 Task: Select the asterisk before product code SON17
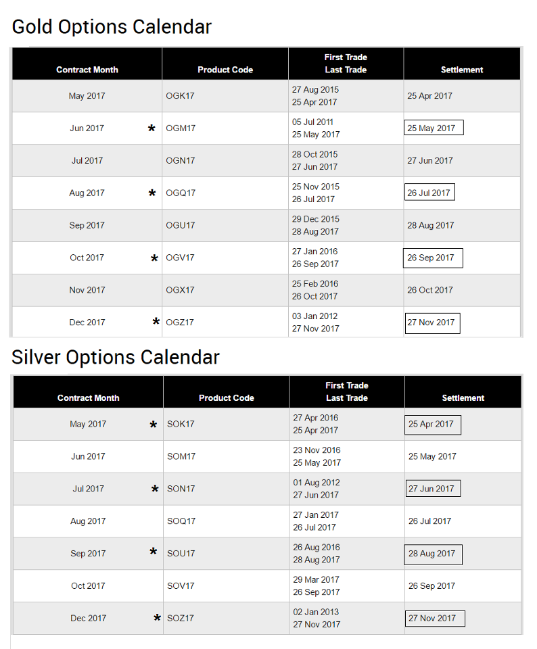coord(155,489)
